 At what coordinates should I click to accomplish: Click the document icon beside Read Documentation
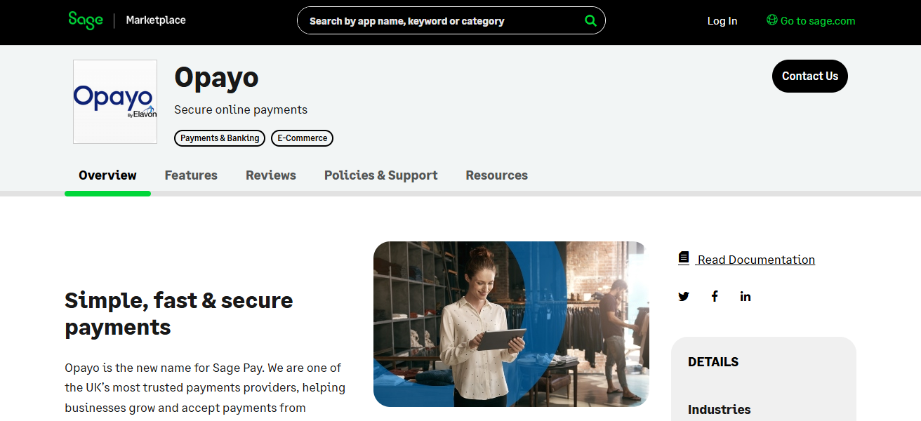(x=684, y=258)
